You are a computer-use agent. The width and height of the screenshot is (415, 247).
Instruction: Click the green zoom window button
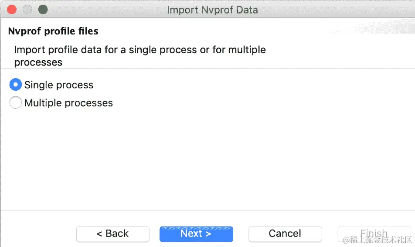(43, 10)
